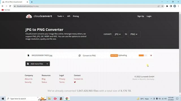Expand the Add more Files dropdown arrow
The height and width of the screenshot is (101, 181).
[47, 64]
